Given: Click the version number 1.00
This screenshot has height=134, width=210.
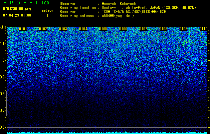Looking at the screenshot, I should click(45, 3).
